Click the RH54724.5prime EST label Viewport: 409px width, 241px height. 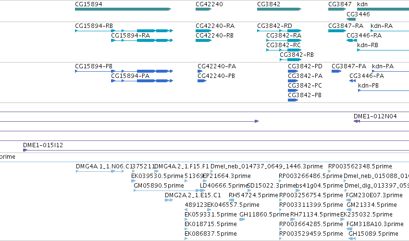(253, 195)
